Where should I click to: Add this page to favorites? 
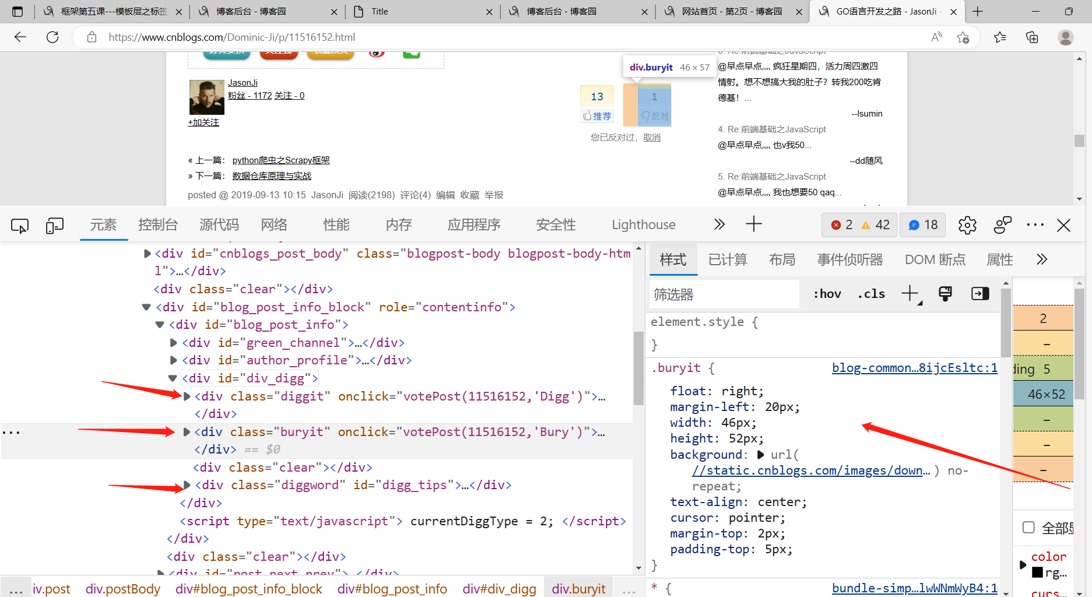(963, 37)
